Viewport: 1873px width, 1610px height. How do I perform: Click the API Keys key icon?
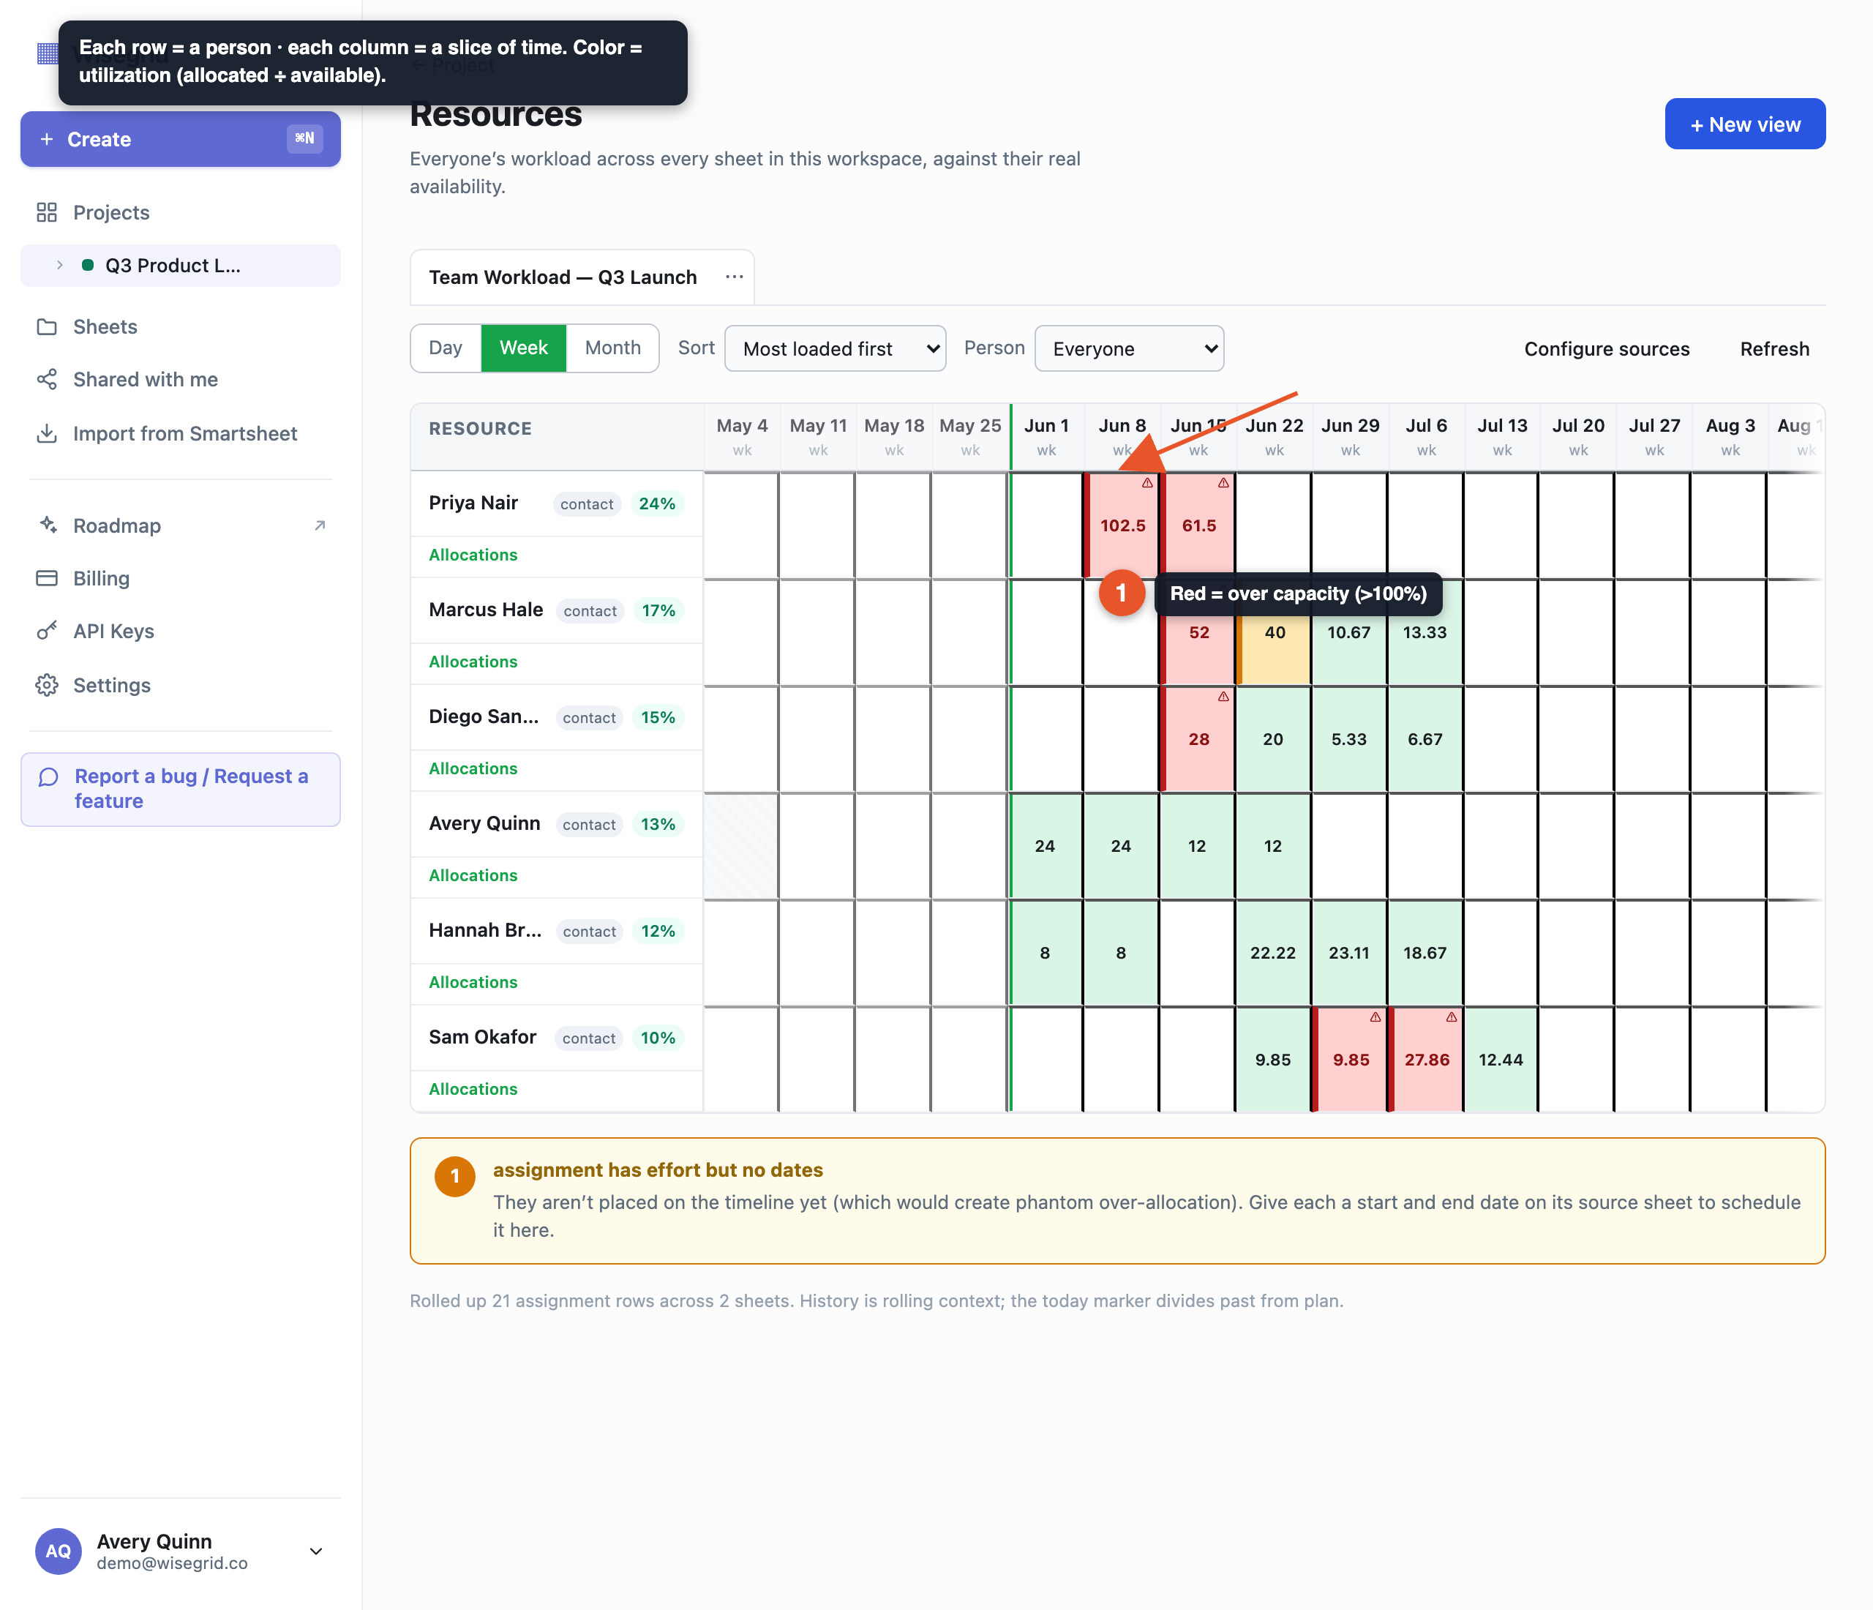pos(47,631)
